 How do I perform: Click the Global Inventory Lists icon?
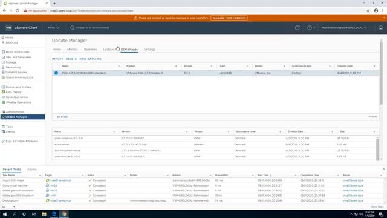(3, 78)
